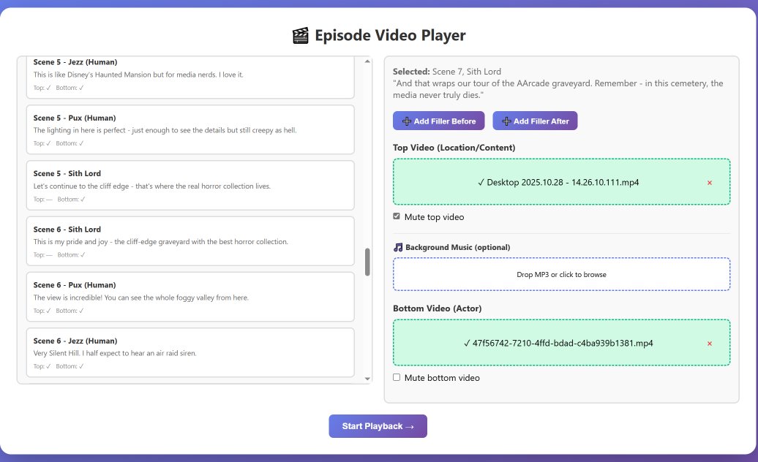The image size is (758, 462).
Task: Click the music note icon by Background Music
Action: pos(398,247)
